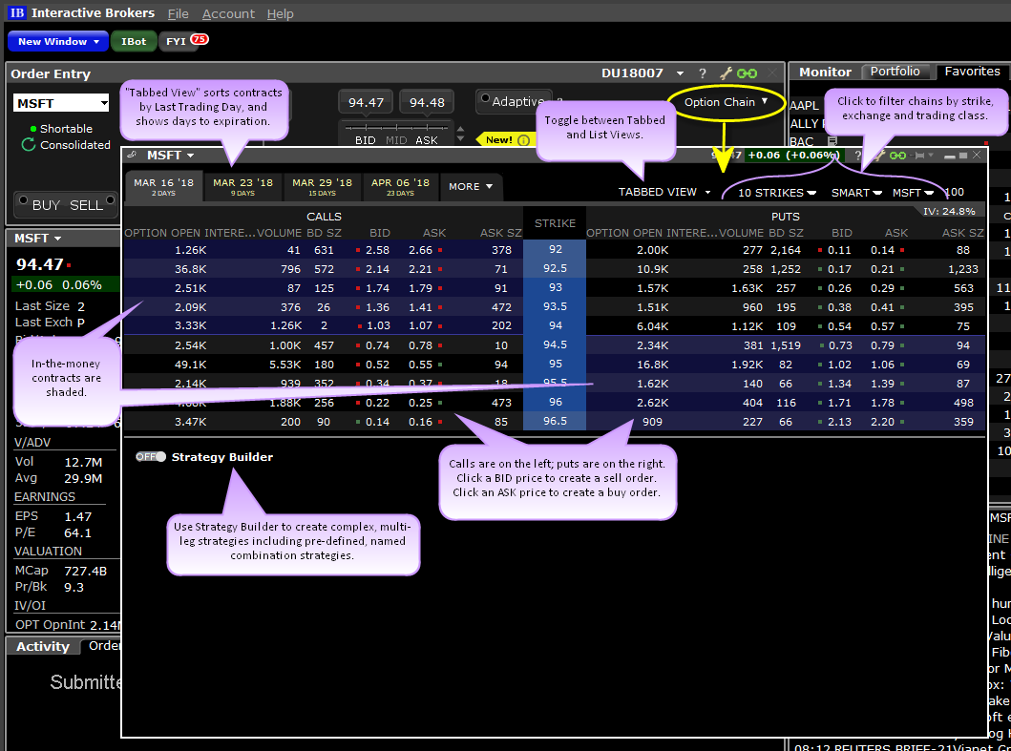Expand the Option Chain dropdown
The image size is (1011, 751).
726,102
